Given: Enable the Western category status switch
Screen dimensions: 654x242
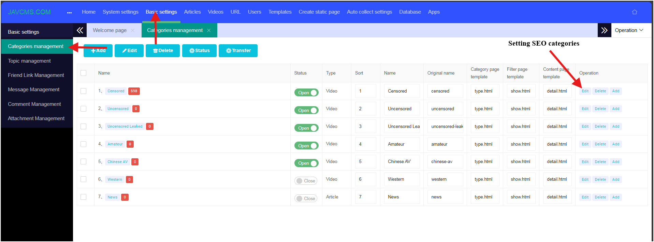Looking at the screenshot, I should (x=306, y=181).
